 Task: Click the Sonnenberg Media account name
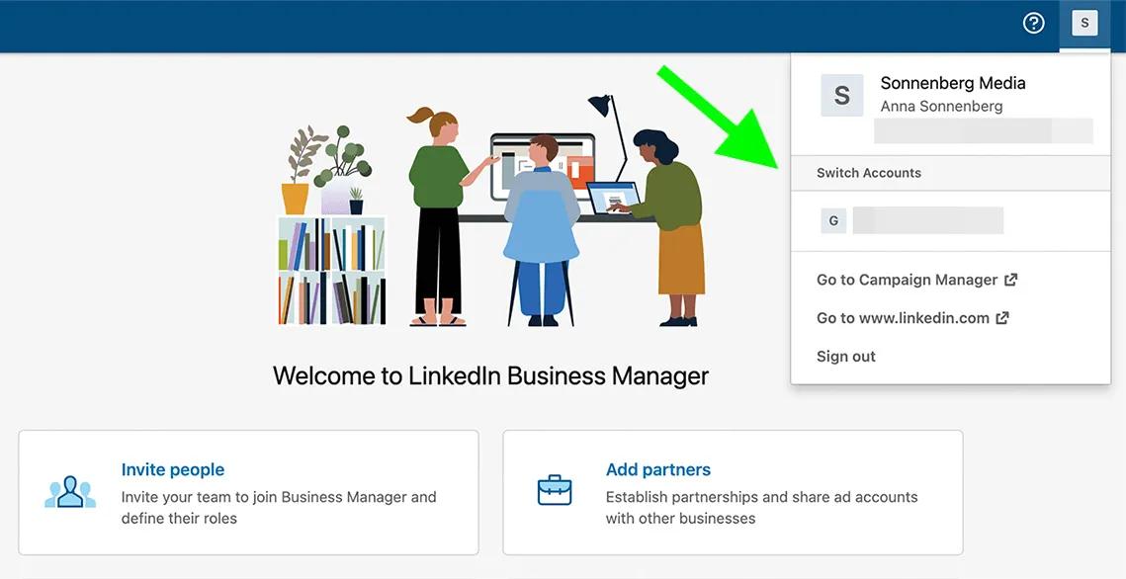[952, 82]
